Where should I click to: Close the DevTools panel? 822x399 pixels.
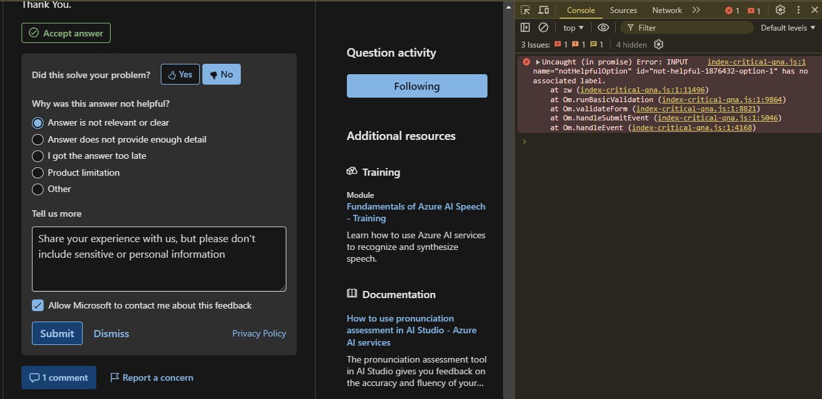coord(814,10)
